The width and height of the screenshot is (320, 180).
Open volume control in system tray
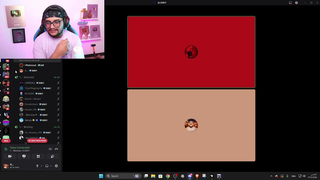[304, 176]
